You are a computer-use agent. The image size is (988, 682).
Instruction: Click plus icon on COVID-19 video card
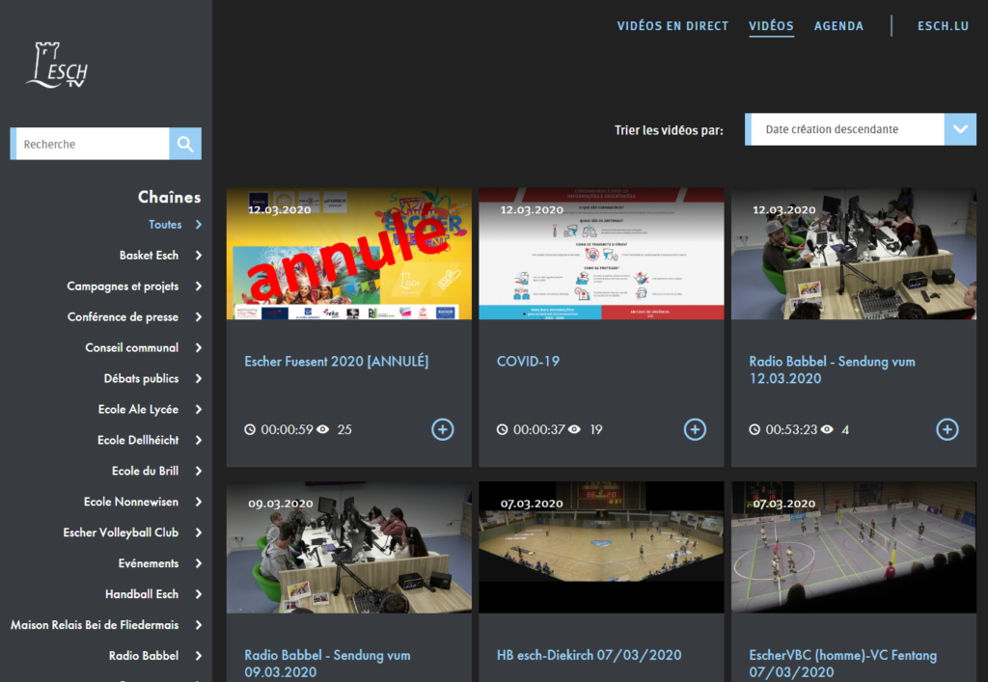point(695,429)
